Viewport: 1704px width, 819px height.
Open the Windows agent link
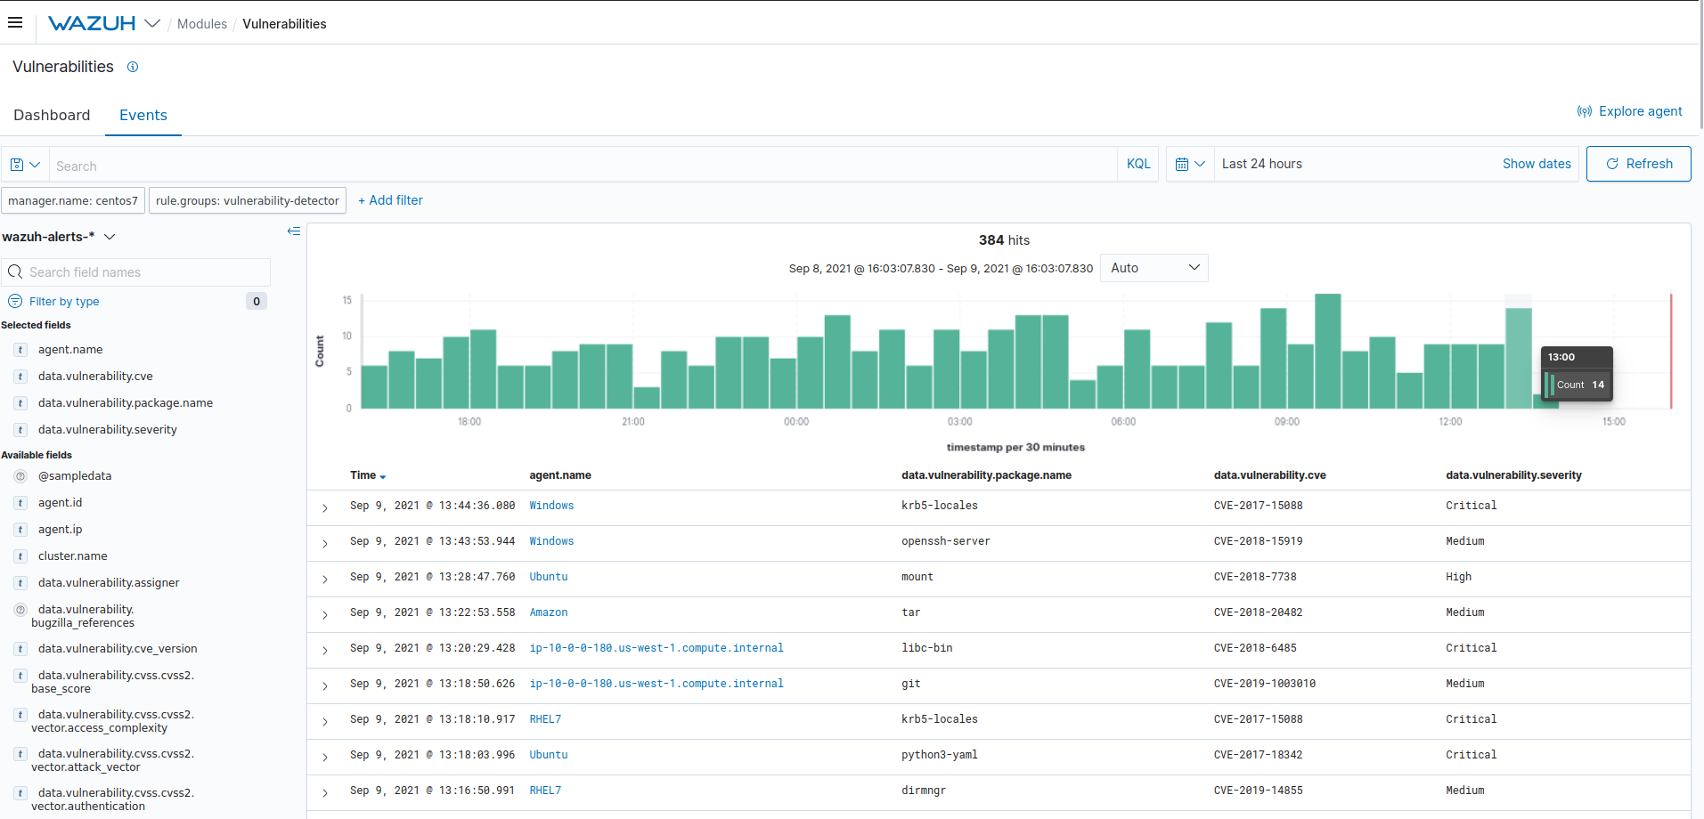[x=551, y=505]
